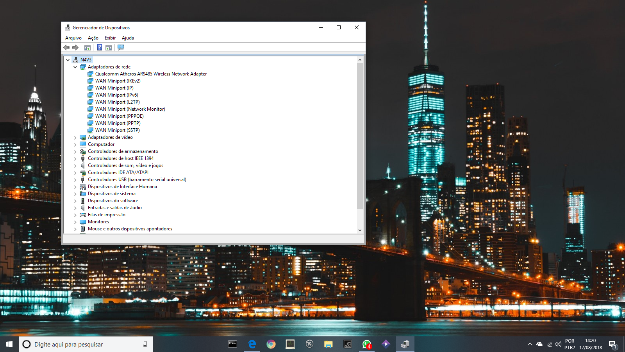Expand Mouse e outros dispositivos apontadores
625x352 pixels.
point(75,229)
